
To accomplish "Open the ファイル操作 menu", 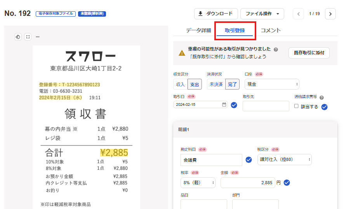I will tap(262, 14).
